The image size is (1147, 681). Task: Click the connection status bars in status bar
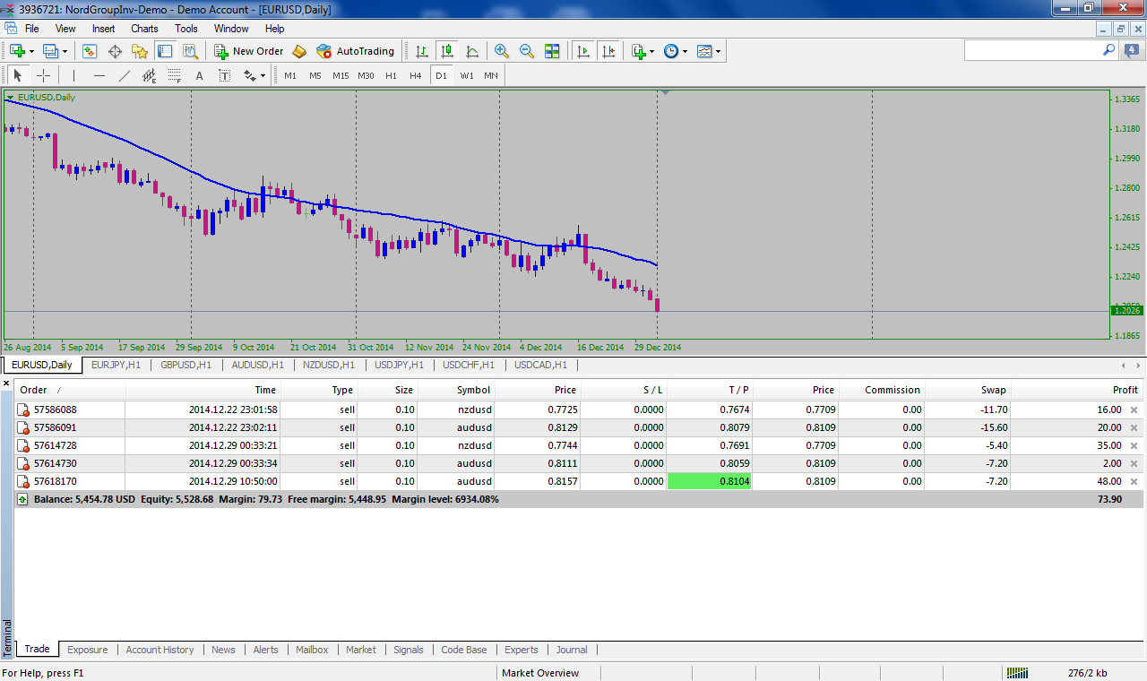pyautogui.click(x=1017, y=673)
